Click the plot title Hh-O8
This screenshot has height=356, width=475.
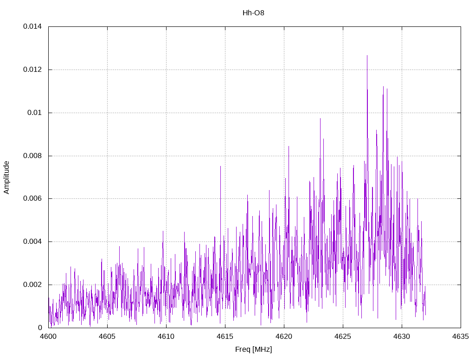(x=253, y=13)
